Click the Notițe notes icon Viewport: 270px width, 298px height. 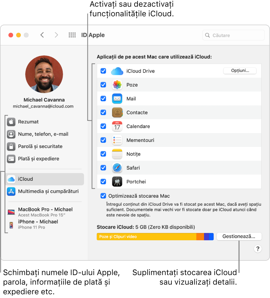click(117, 154)
